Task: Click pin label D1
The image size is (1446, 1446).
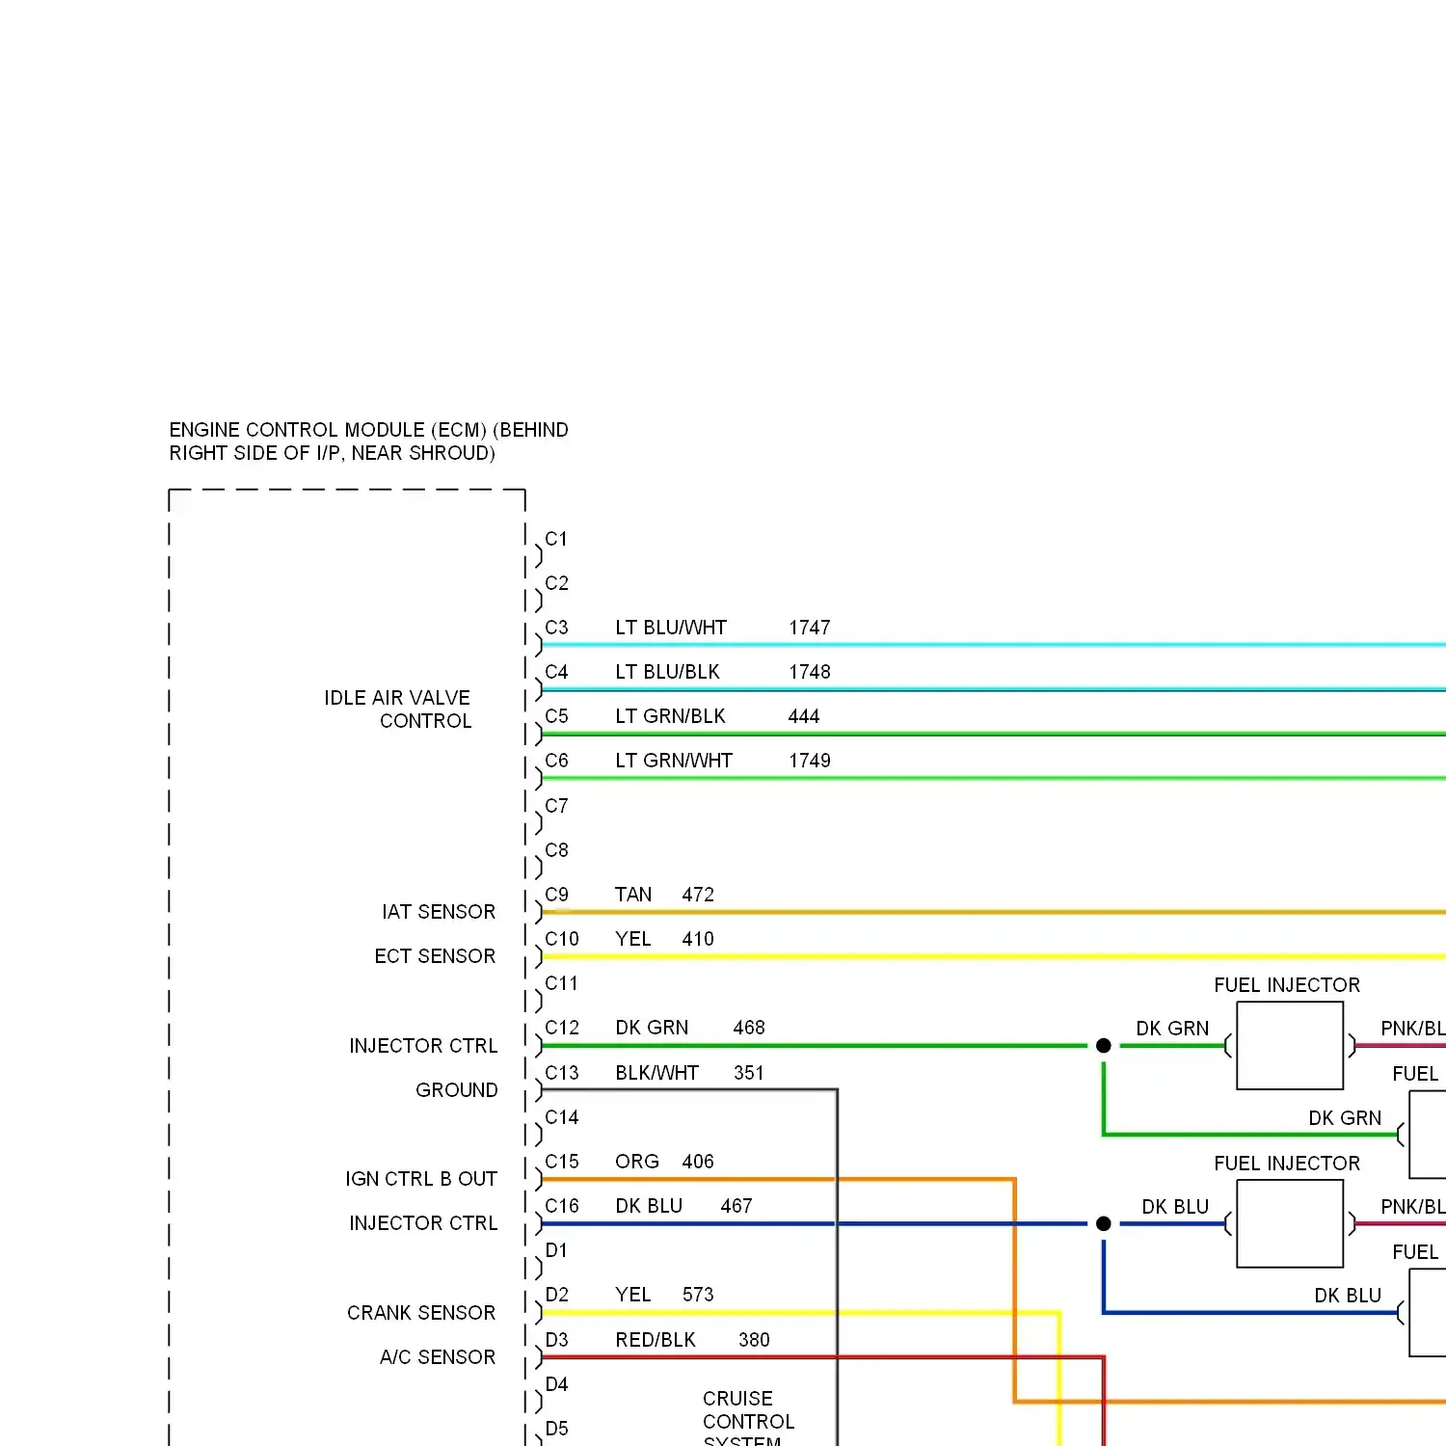Action: 556,1250
